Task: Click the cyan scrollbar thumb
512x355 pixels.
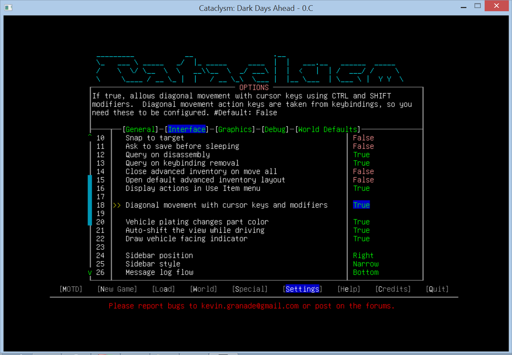Action: [90, 200]
